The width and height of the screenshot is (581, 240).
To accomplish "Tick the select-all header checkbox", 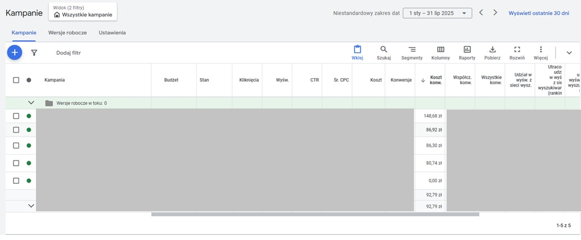I will [16, 80].
